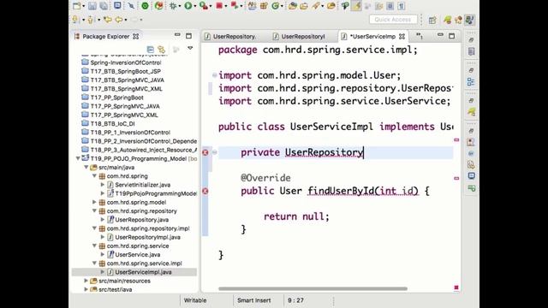The width and height of the screenshot is (548, 308).
Task: Click the green Run play button
Action: (188, 6)
